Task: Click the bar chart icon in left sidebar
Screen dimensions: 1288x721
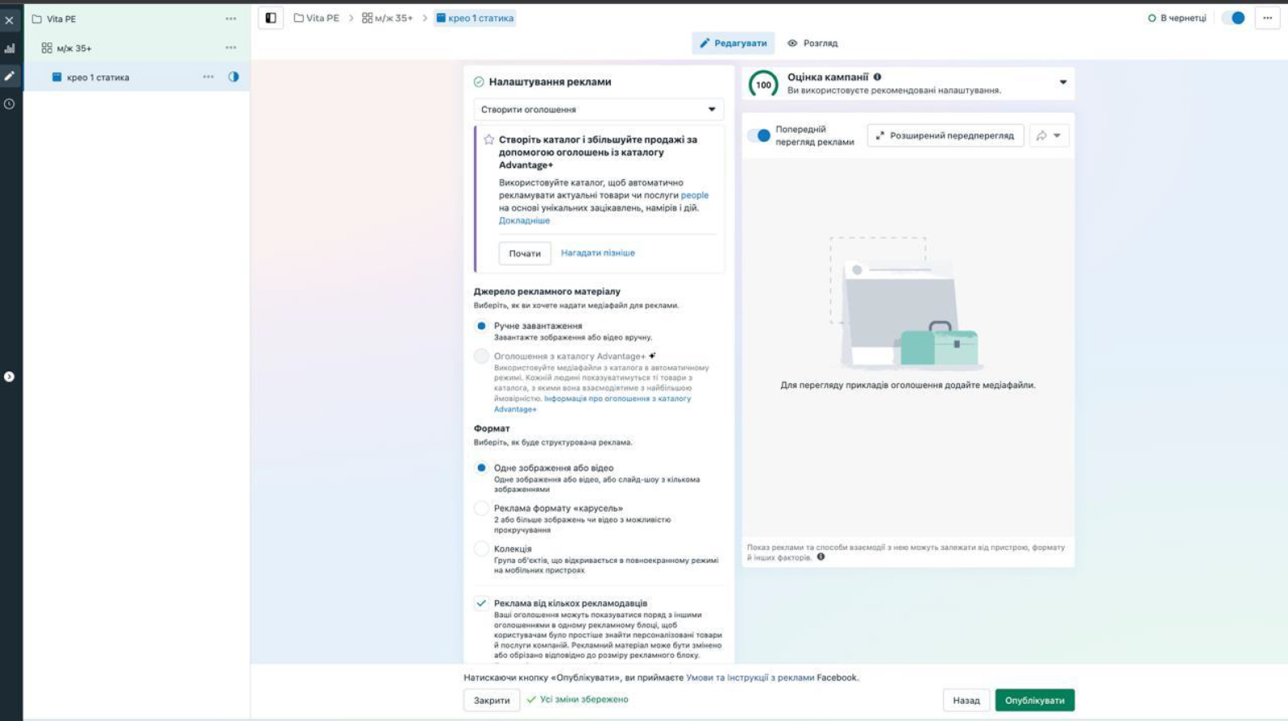Action: point(10,49)
